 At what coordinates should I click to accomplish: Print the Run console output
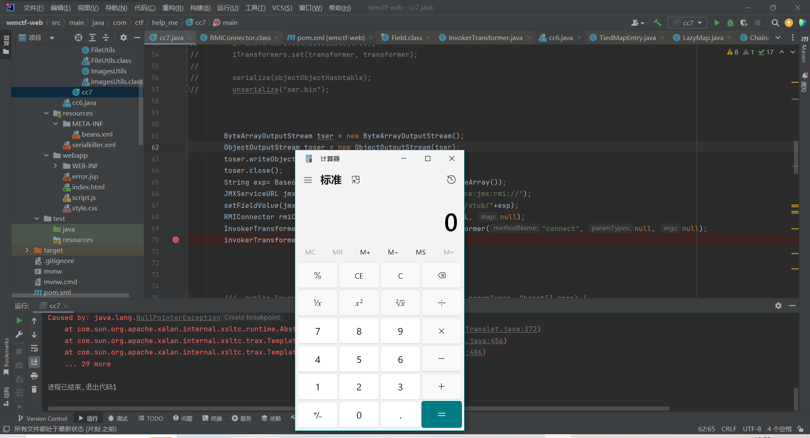coord(34,376)
